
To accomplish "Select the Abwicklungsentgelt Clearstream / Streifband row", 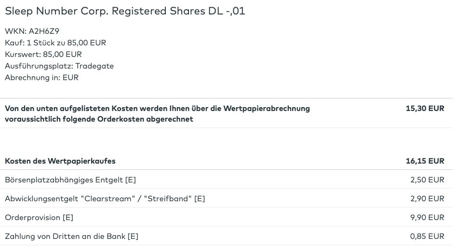I will (105, 198).
